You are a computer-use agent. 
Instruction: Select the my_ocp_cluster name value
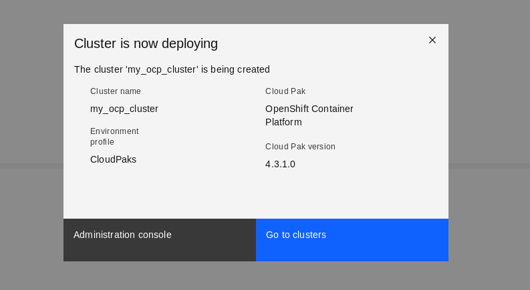[x=124, y=109]
